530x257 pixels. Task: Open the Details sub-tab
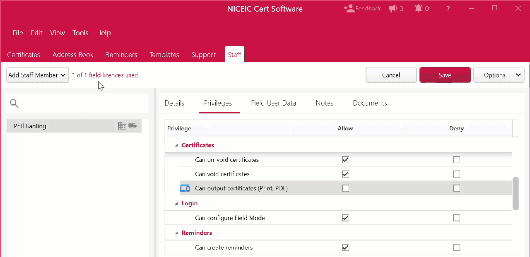click(x=174, y=103)
